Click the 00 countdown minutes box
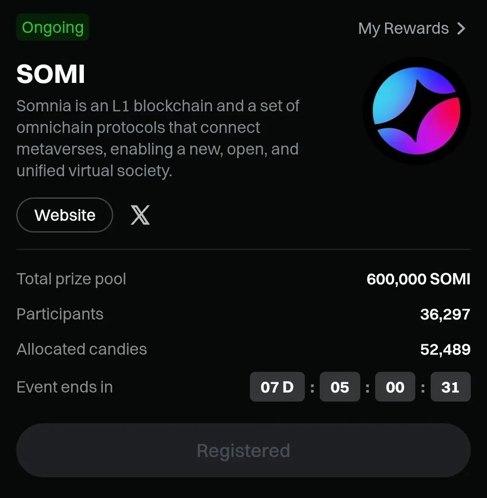 pyautogui.click(x=395, y=387)
